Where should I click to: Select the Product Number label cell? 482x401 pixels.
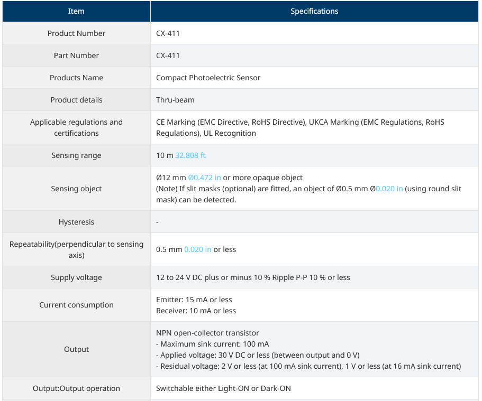[76, 33]
